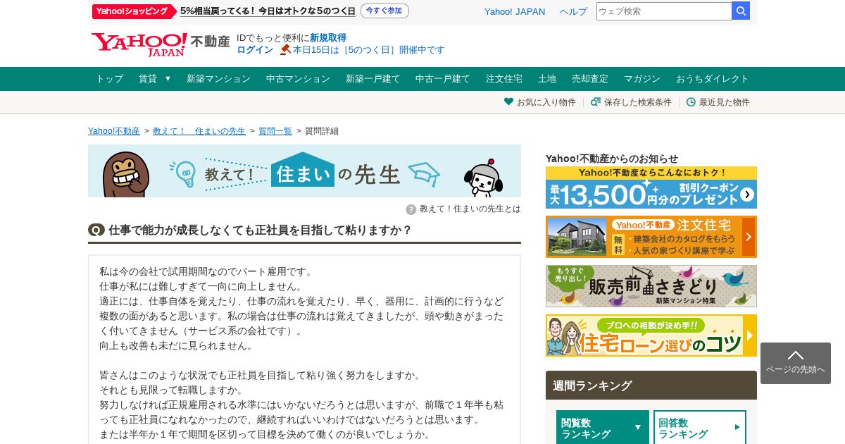Click the Yahoo! JAPAN 不動産 logo
The image size is (845, 444).
tap(161, 44)
